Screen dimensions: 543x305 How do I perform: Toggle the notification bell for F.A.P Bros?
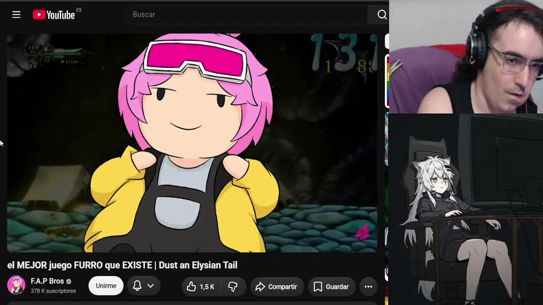(137, 286)
